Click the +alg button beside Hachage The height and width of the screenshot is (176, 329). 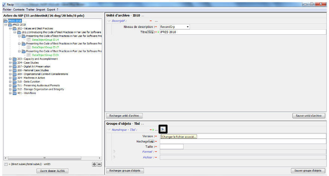[x=151, y=141]
